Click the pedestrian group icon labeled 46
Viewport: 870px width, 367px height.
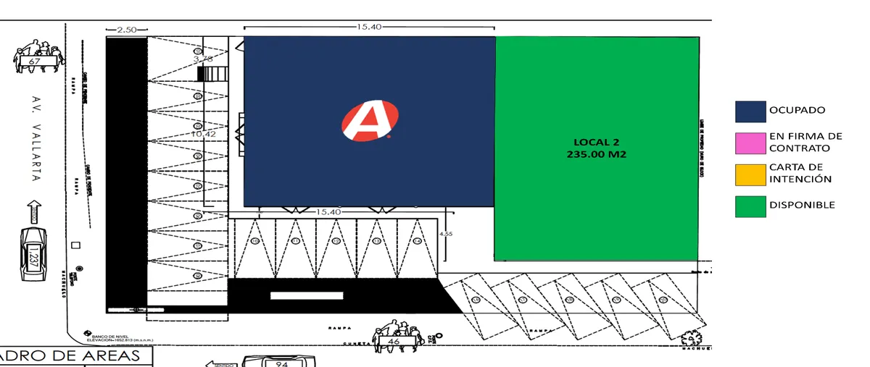point(396,335)
